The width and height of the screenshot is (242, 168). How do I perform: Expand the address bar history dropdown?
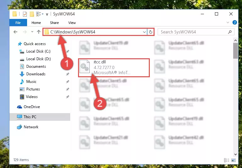144,32
